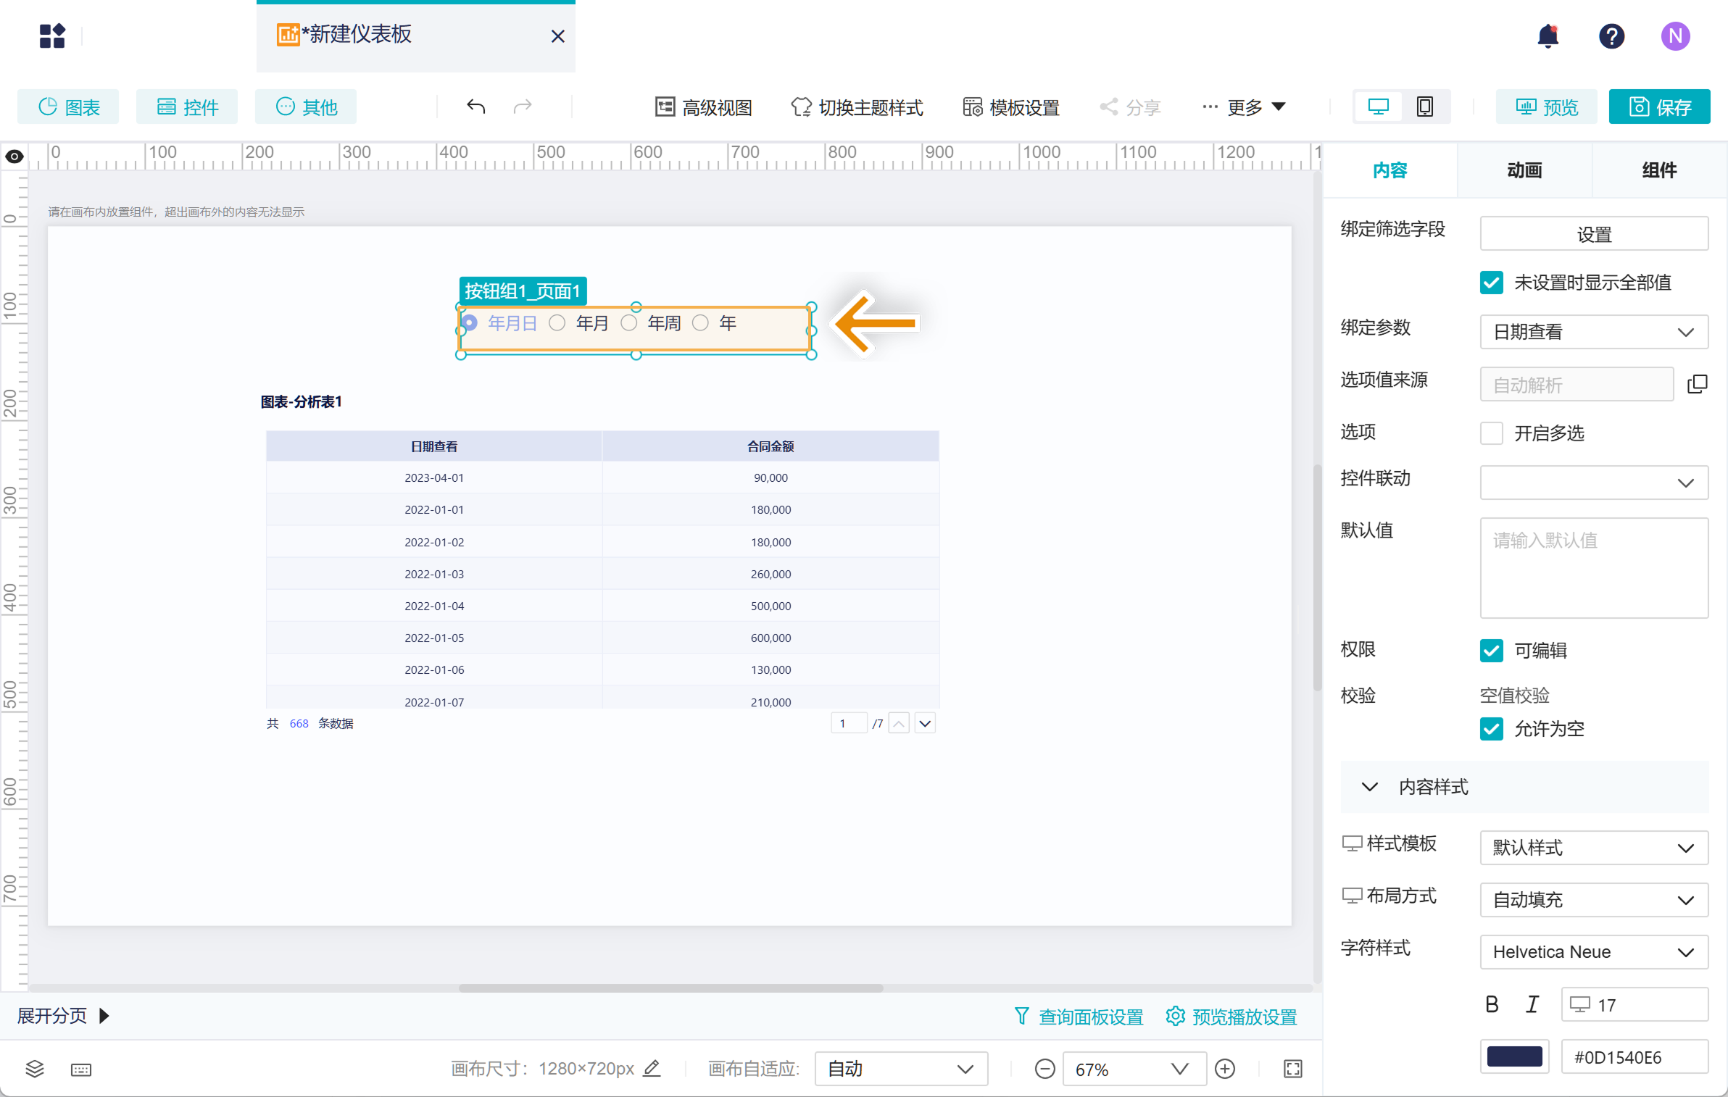Click the fullscreen fit canvas icon
The height and width of the screenshot is (1097, 1728).
pyautogui.click(x=1292, y=1069)
